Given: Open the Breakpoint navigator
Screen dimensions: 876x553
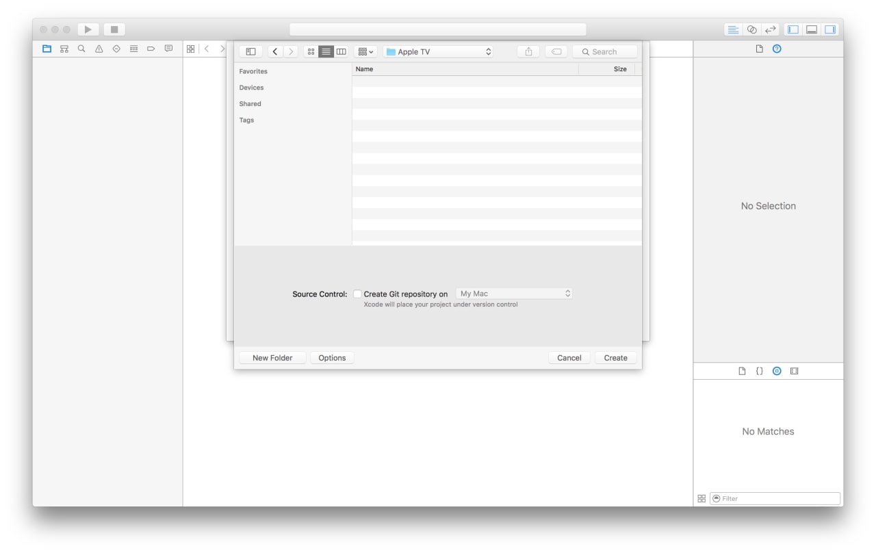Looking at the screenshot, I should point(151,49).
